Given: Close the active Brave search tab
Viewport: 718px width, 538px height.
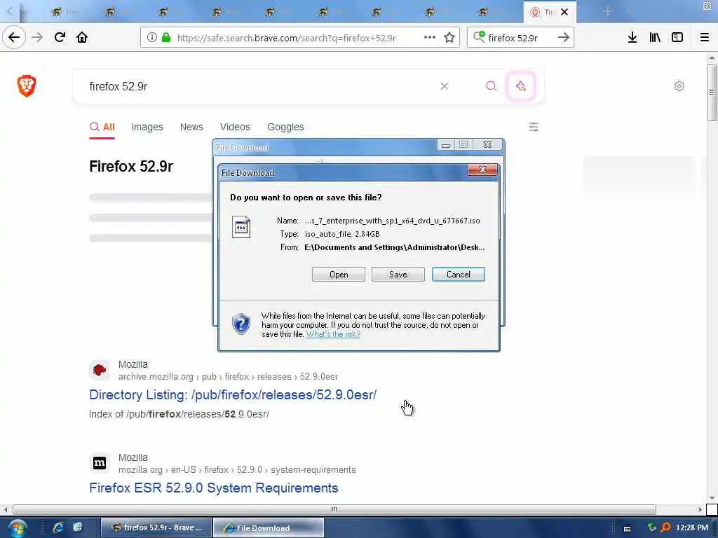Looking at the screenshot, I should click(x=564, y=12).
